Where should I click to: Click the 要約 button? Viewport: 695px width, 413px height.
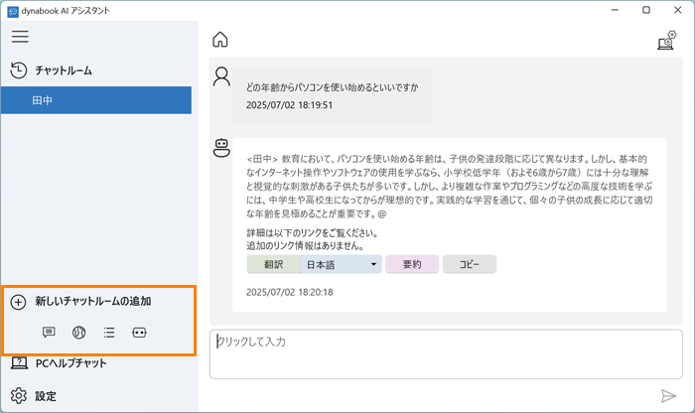click(412, 264)
